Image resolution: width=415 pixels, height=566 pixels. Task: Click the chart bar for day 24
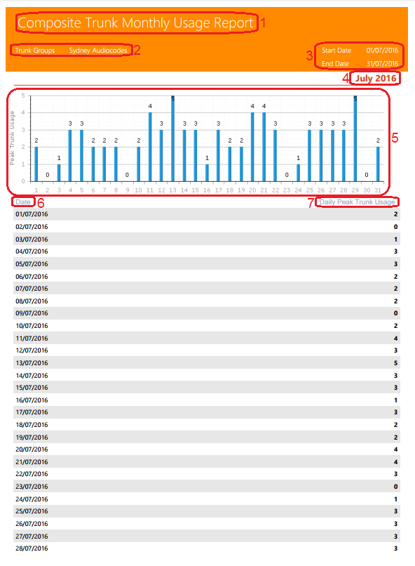299,173
